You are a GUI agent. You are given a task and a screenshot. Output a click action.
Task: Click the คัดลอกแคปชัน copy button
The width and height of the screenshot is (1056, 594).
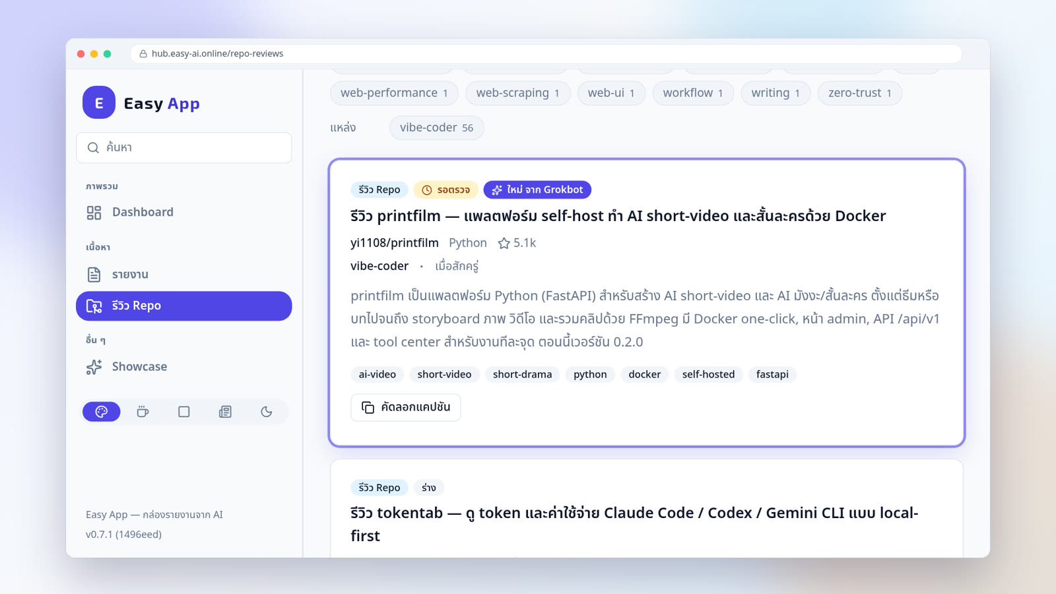coord(406,407)
